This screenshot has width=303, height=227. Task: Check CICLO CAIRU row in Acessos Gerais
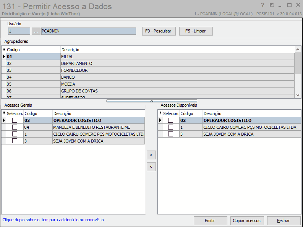pos(15,134)
